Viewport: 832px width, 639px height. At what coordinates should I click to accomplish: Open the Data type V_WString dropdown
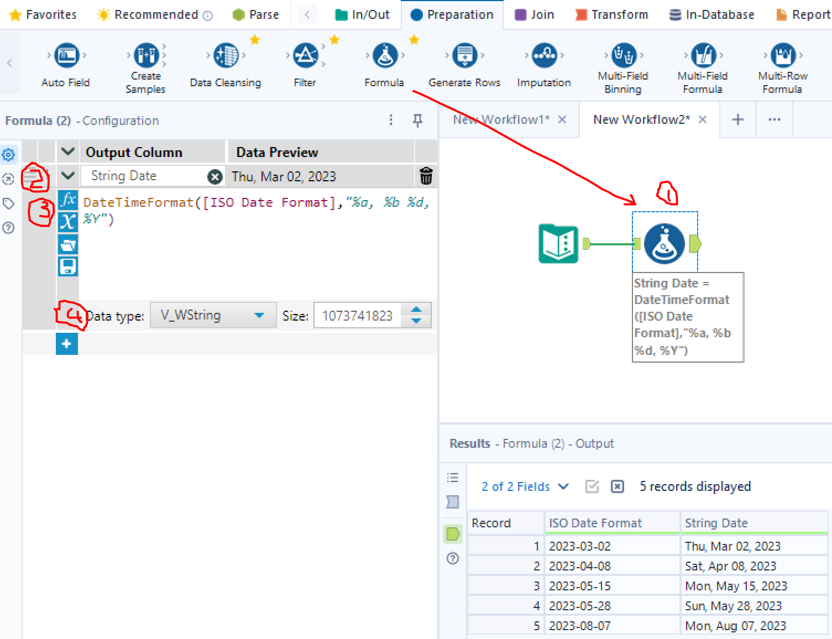point(213,315)
